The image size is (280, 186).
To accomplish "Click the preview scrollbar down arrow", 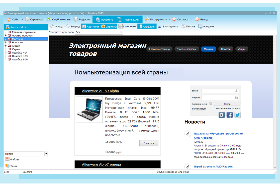I will (275, 168).
